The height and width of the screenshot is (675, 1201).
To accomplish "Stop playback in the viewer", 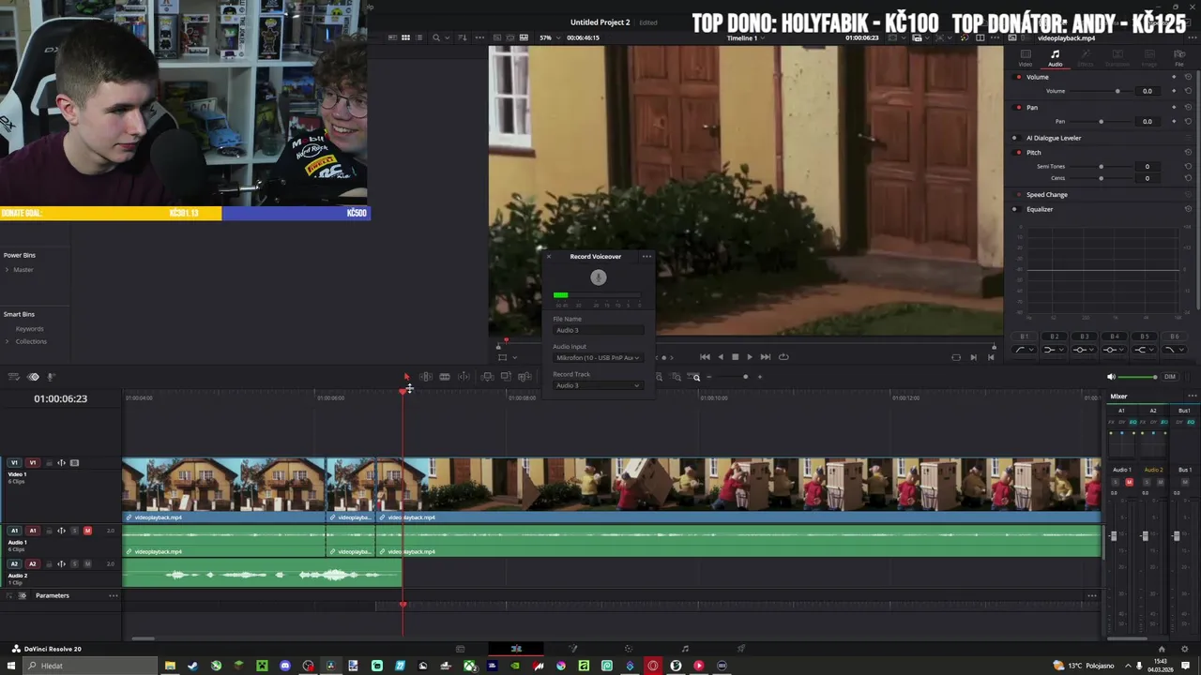I will pos(735,356).
